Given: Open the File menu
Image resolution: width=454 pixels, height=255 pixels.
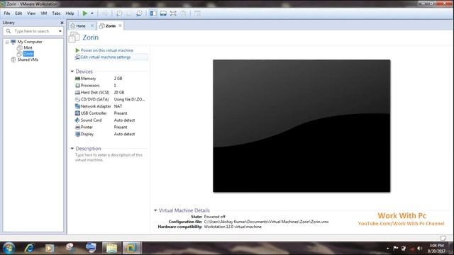Looking at the screenshot, I should [x=7, y=13].
